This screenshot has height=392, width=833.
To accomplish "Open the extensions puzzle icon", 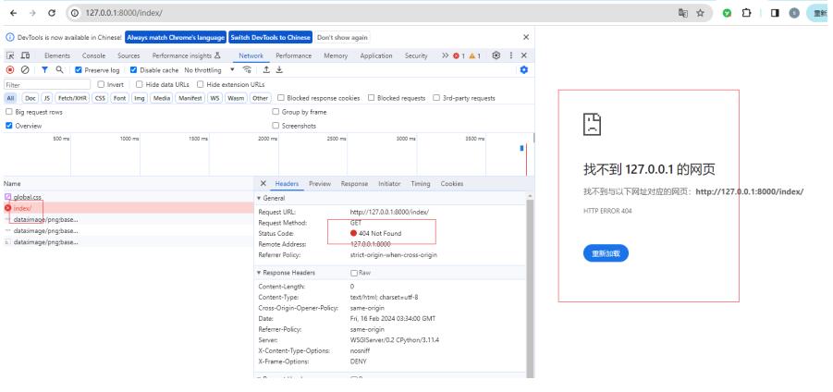I will pyautogui.click(x=746, y=13).
